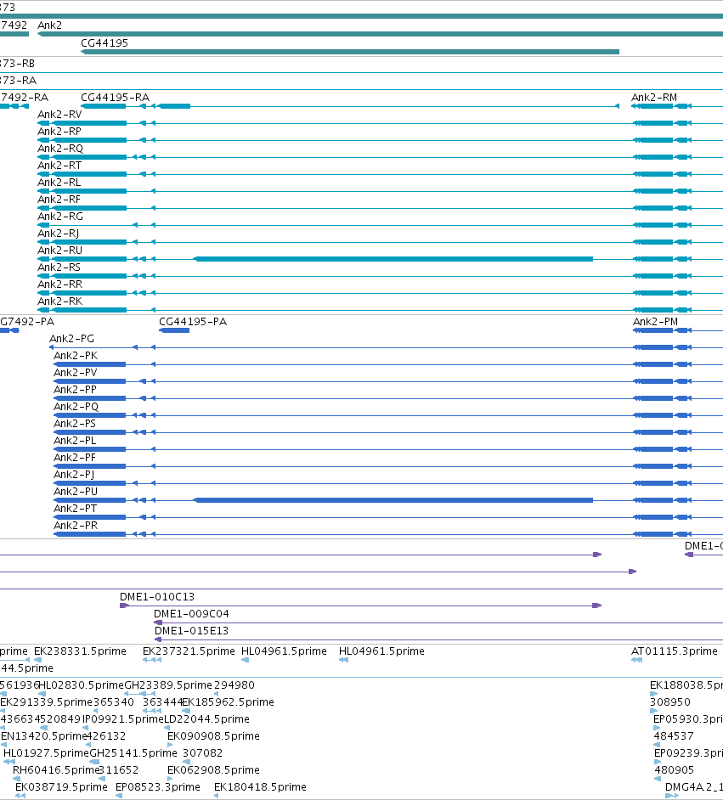Click transcript label Ank2-RQ
Image resolution: width=723 pixels, height=800 pixels.
(60, 149)
